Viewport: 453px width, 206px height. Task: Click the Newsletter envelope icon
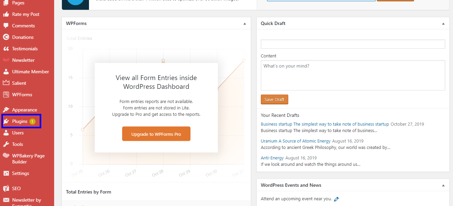[x=6, y=60]
